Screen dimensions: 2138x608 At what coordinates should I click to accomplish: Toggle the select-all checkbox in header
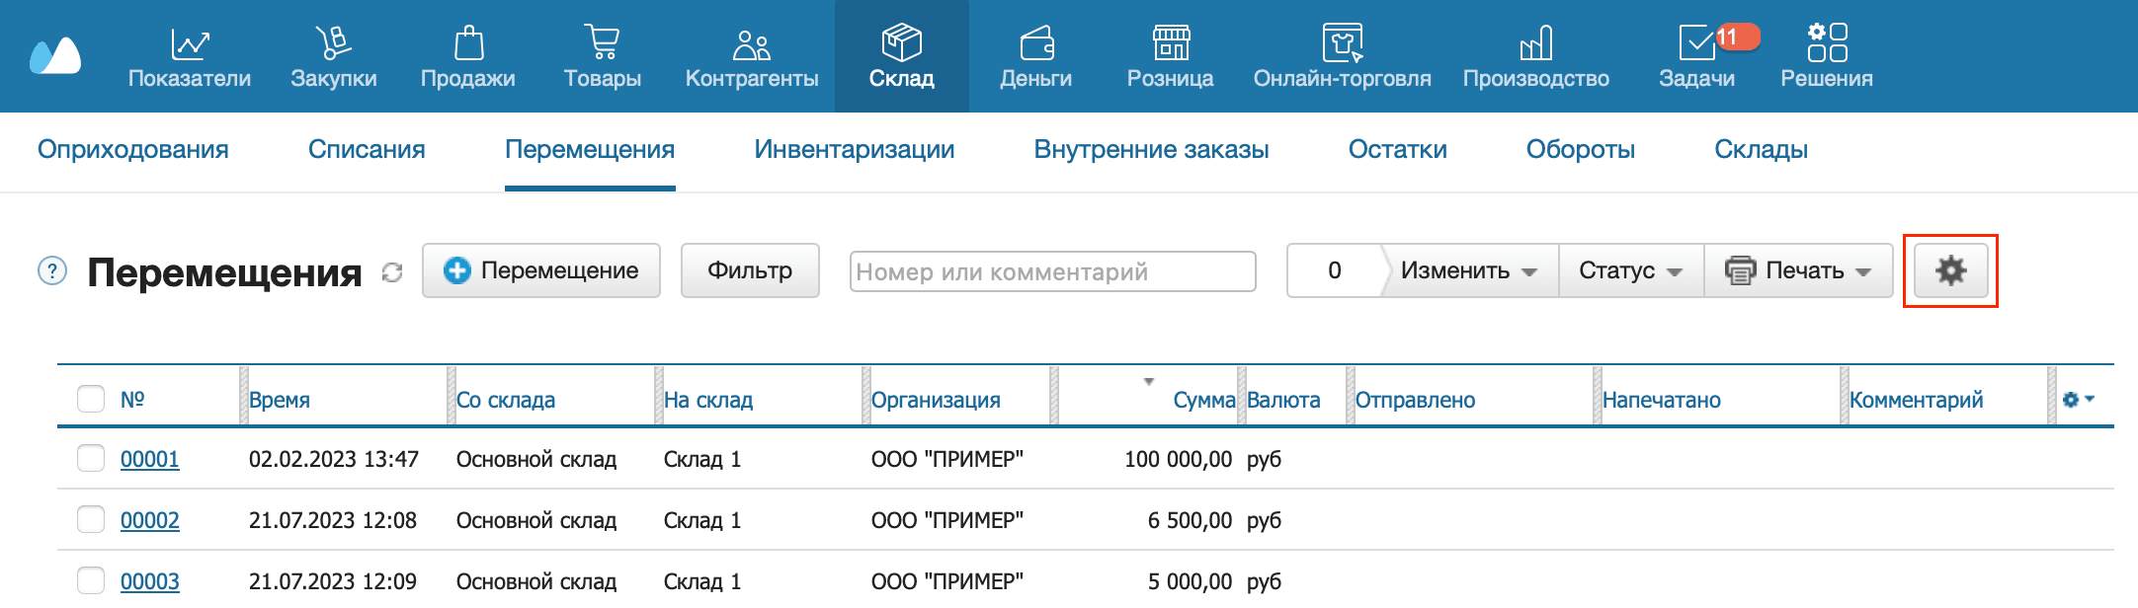[91, 399]
